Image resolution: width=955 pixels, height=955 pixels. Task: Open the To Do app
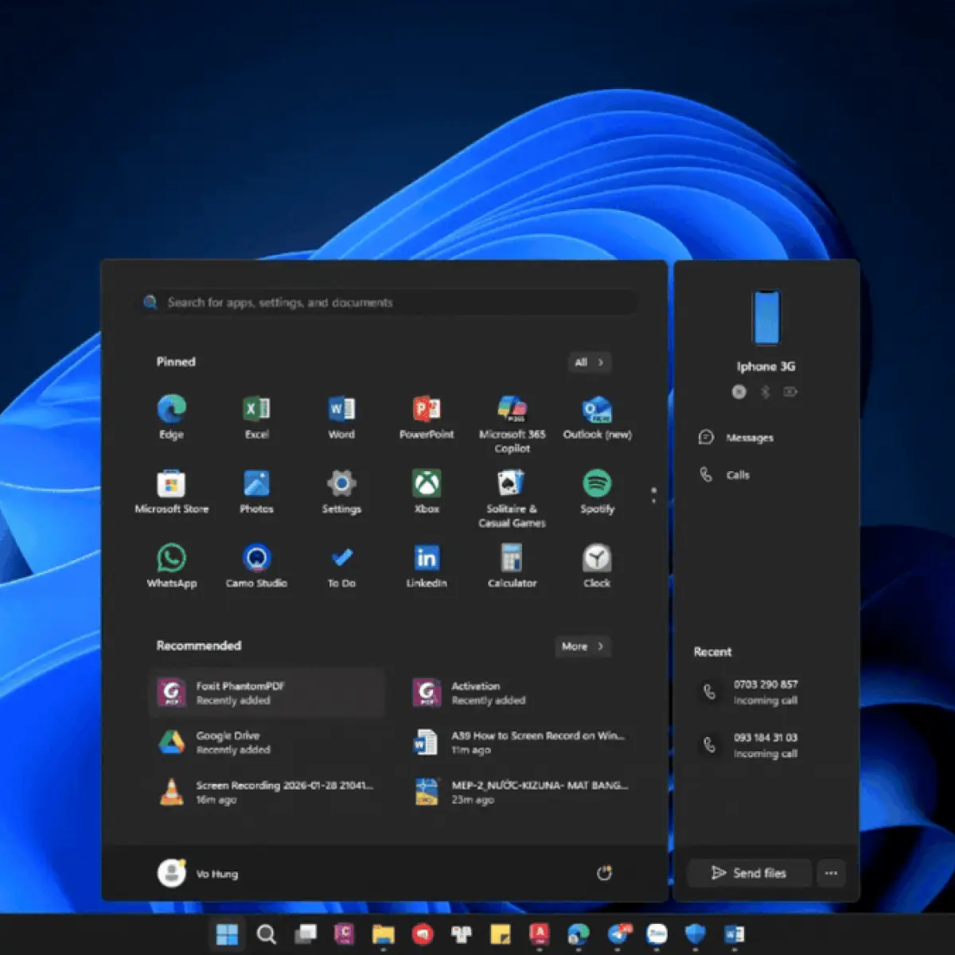click(x=341, y=567)
